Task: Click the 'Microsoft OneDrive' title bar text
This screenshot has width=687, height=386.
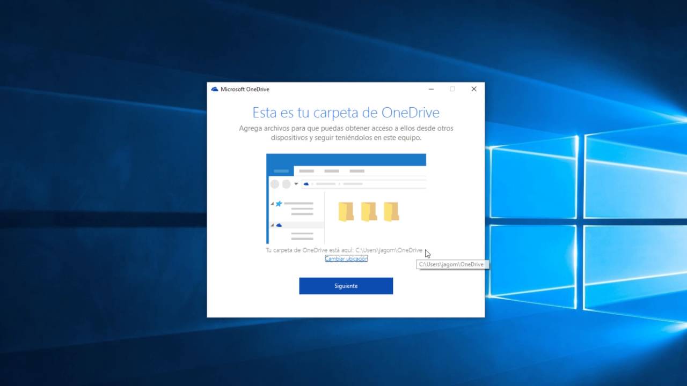Action: click(245, 90)
